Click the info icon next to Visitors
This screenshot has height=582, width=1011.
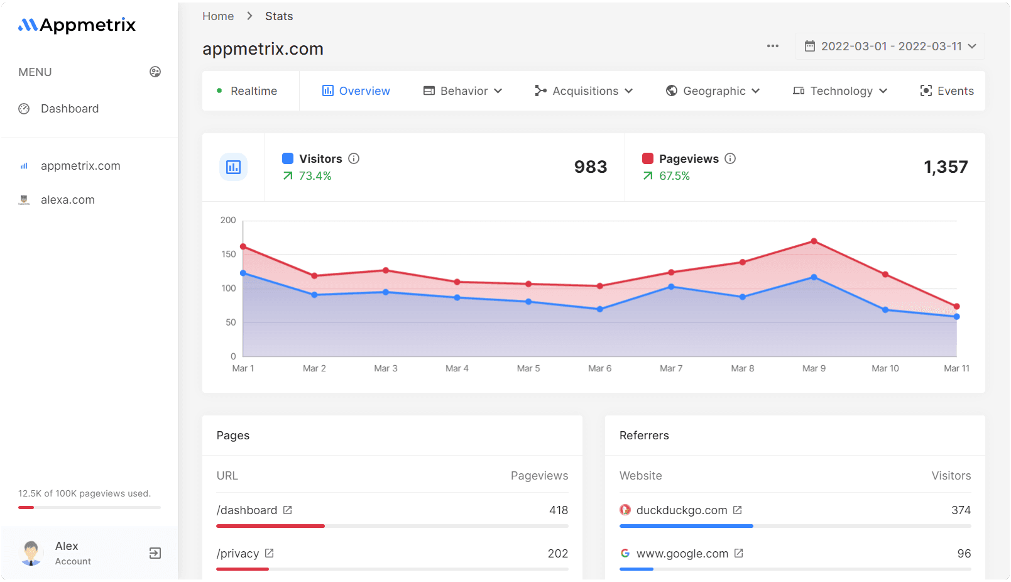(x=354, y=158)
